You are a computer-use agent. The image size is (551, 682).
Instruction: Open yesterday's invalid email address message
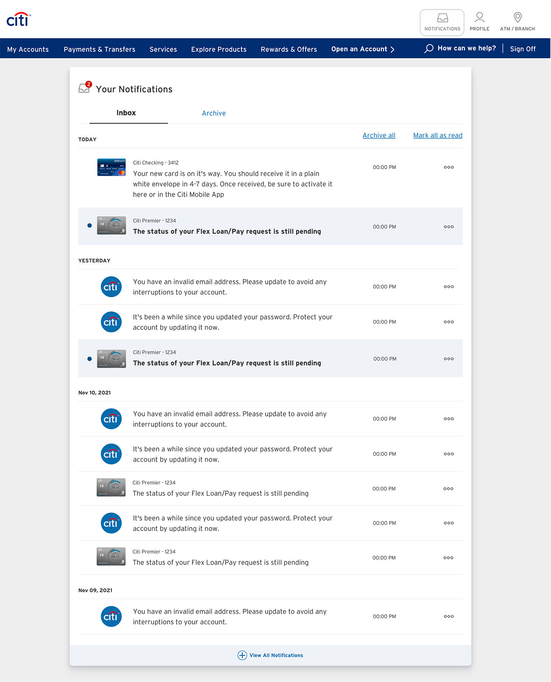(230, 287)
